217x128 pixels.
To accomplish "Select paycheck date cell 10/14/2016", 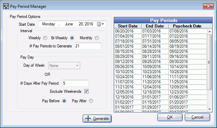I will [x=188, y=67].
